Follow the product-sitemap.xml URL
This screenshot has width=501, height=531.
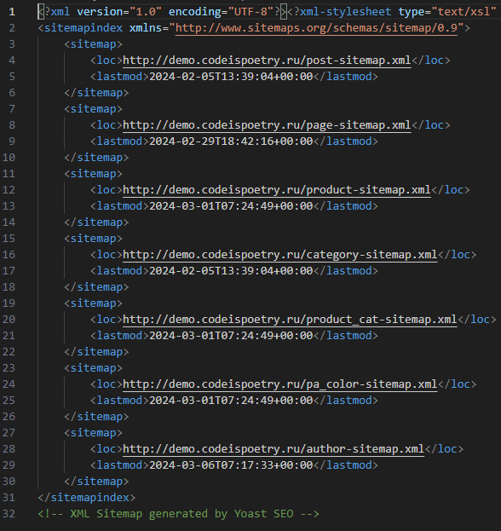[x=277, y=189]
